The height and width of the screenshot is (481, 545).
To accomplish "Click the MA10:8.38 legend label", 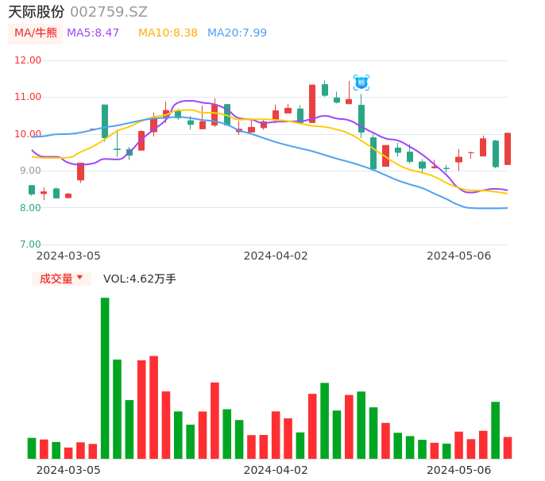I will (168, 33).
